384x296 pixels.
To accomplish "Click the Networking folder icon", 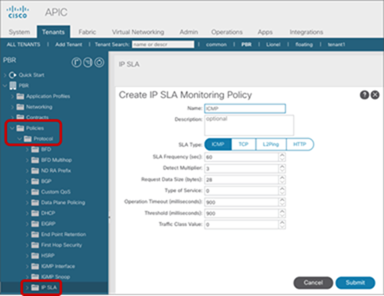I will [x=20, y=107].
